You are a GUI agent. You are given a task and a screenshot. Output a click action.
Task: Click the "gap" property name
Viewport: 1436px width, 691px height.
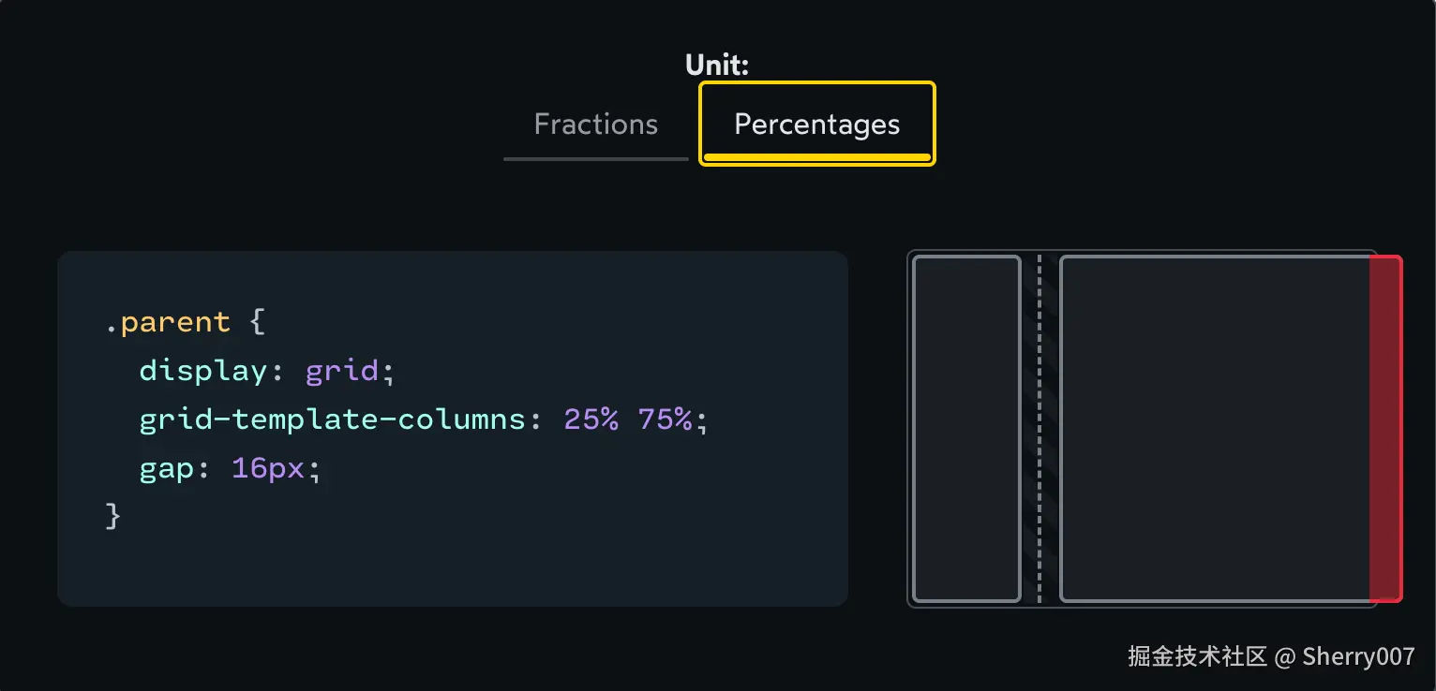167,468
